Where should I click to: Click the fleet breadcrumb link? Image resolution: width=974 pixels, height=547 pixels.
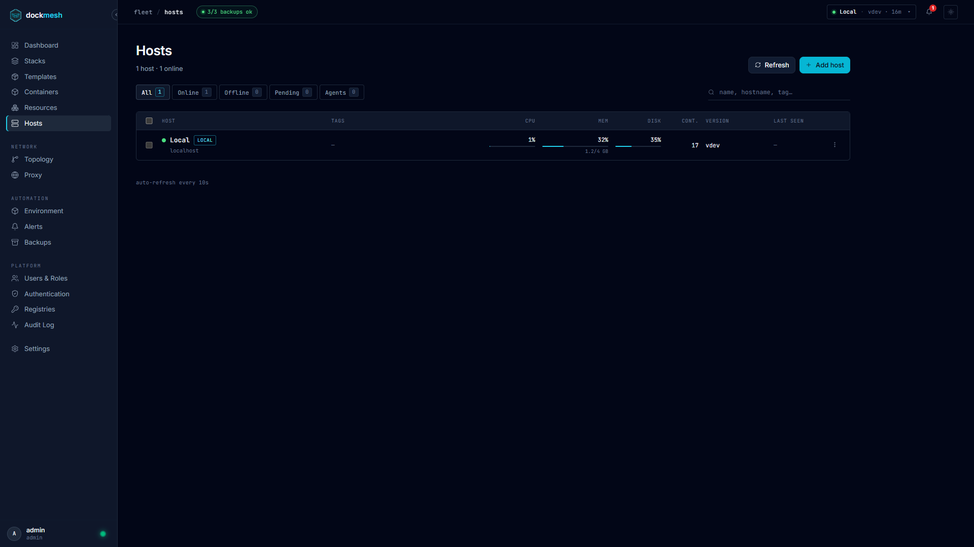143,12
